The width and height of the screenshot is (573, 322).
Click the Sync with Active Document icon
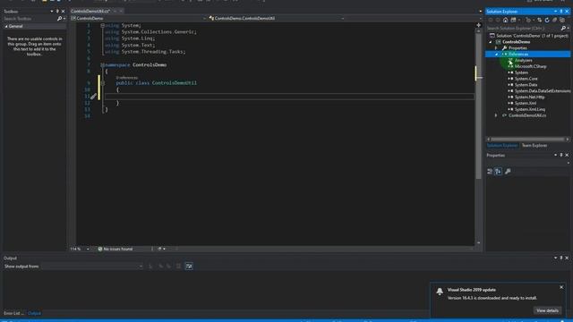tap(539, 20)
